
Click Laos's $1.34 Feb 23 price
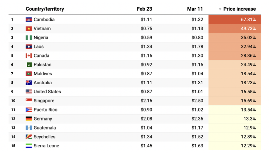(x=146, y=47)
